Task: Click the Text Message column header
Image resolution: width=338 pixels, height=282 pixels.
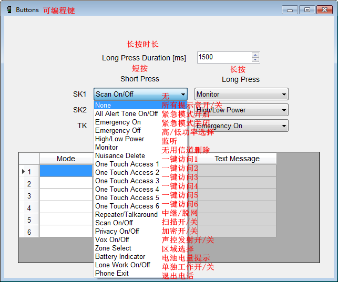Action: pos(237,159)
